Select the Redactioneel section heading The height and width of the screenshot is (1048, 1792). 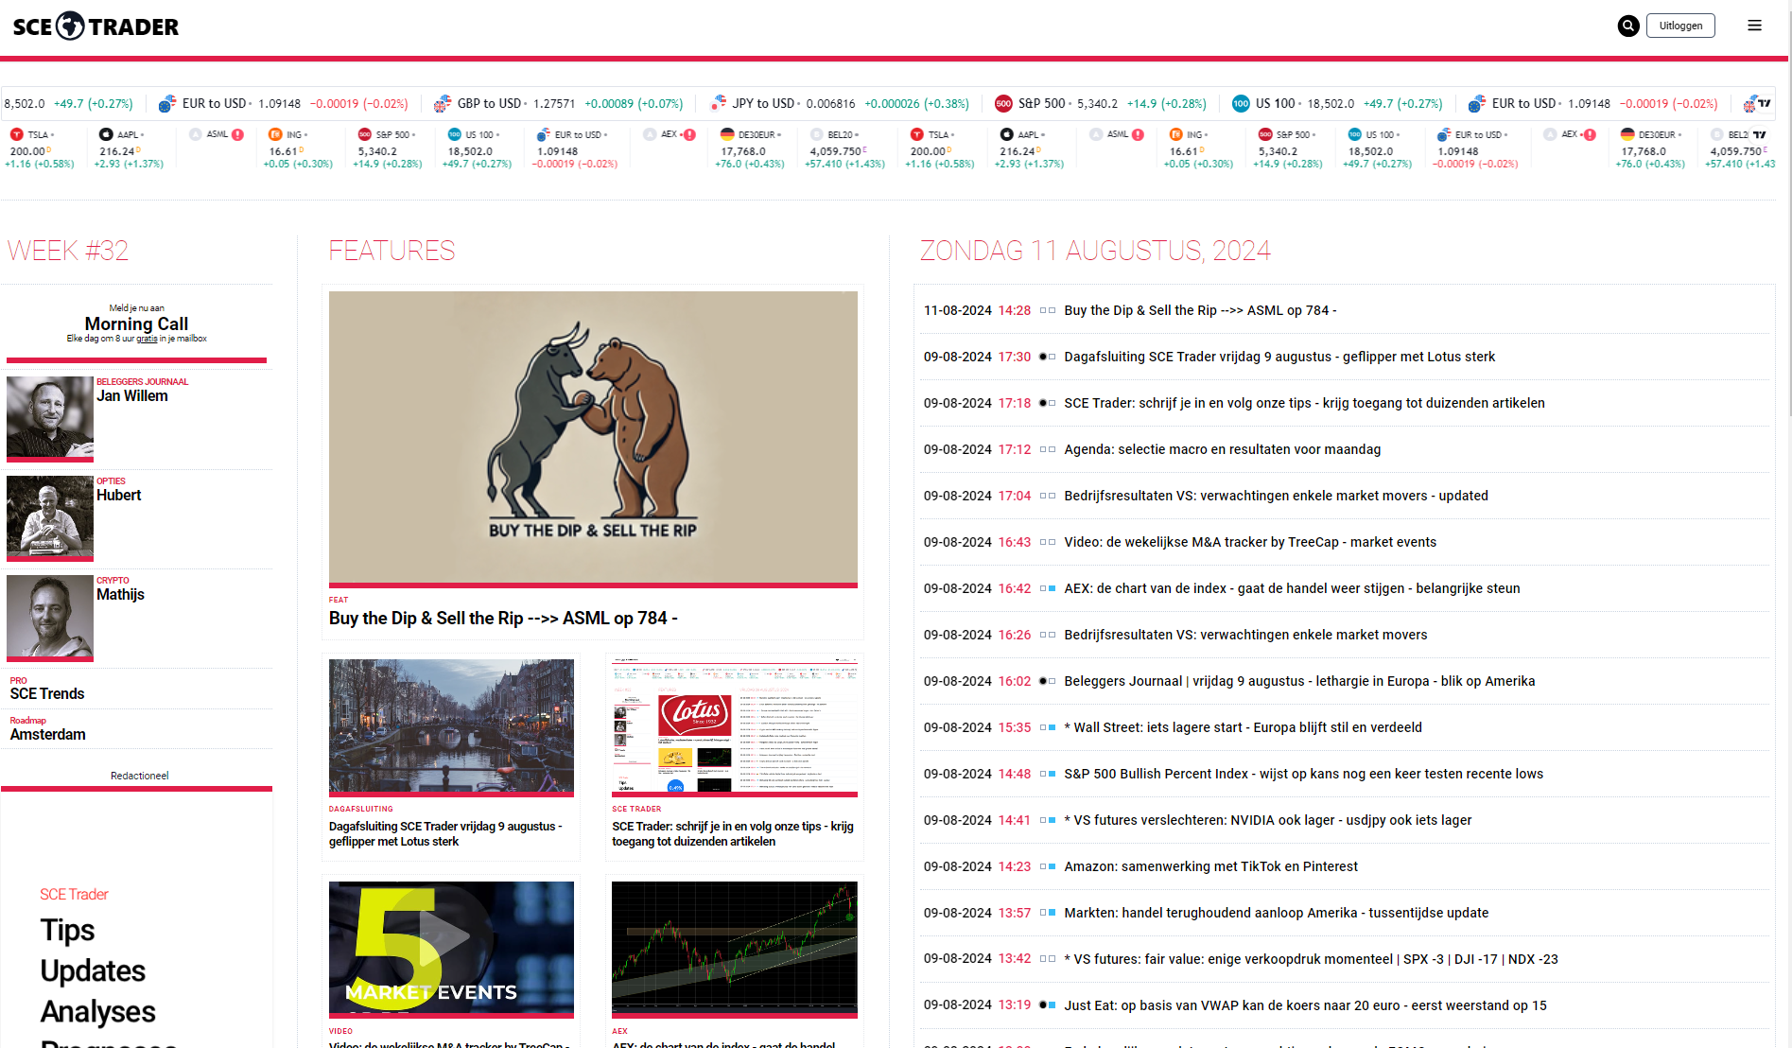139,776
